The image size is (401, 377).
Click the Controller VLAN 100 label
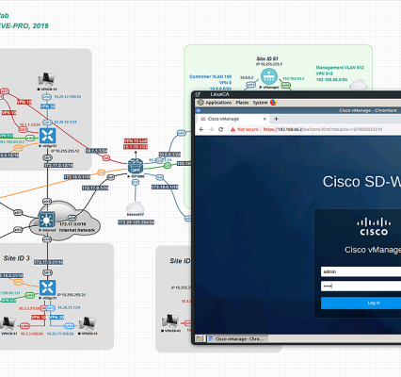coord(210,76)
